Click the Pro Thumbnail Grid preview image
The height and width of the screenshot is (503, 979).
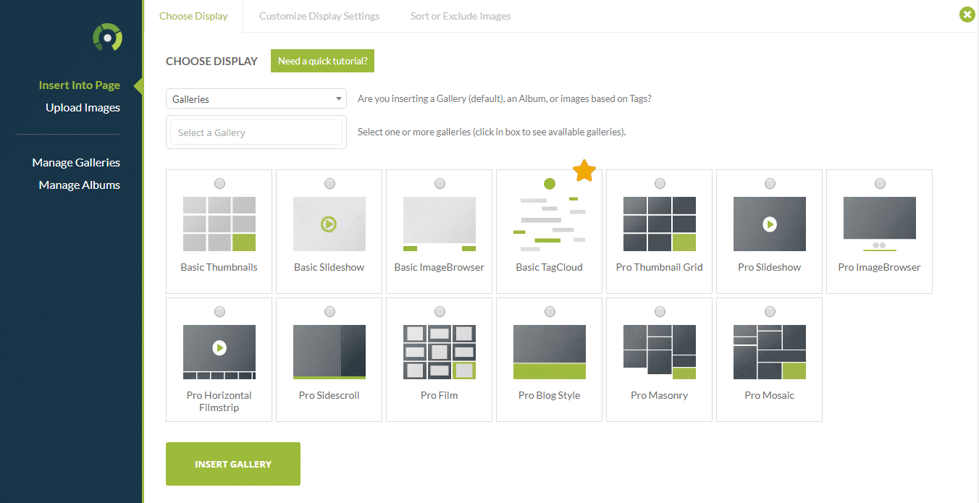click(660, 224)
